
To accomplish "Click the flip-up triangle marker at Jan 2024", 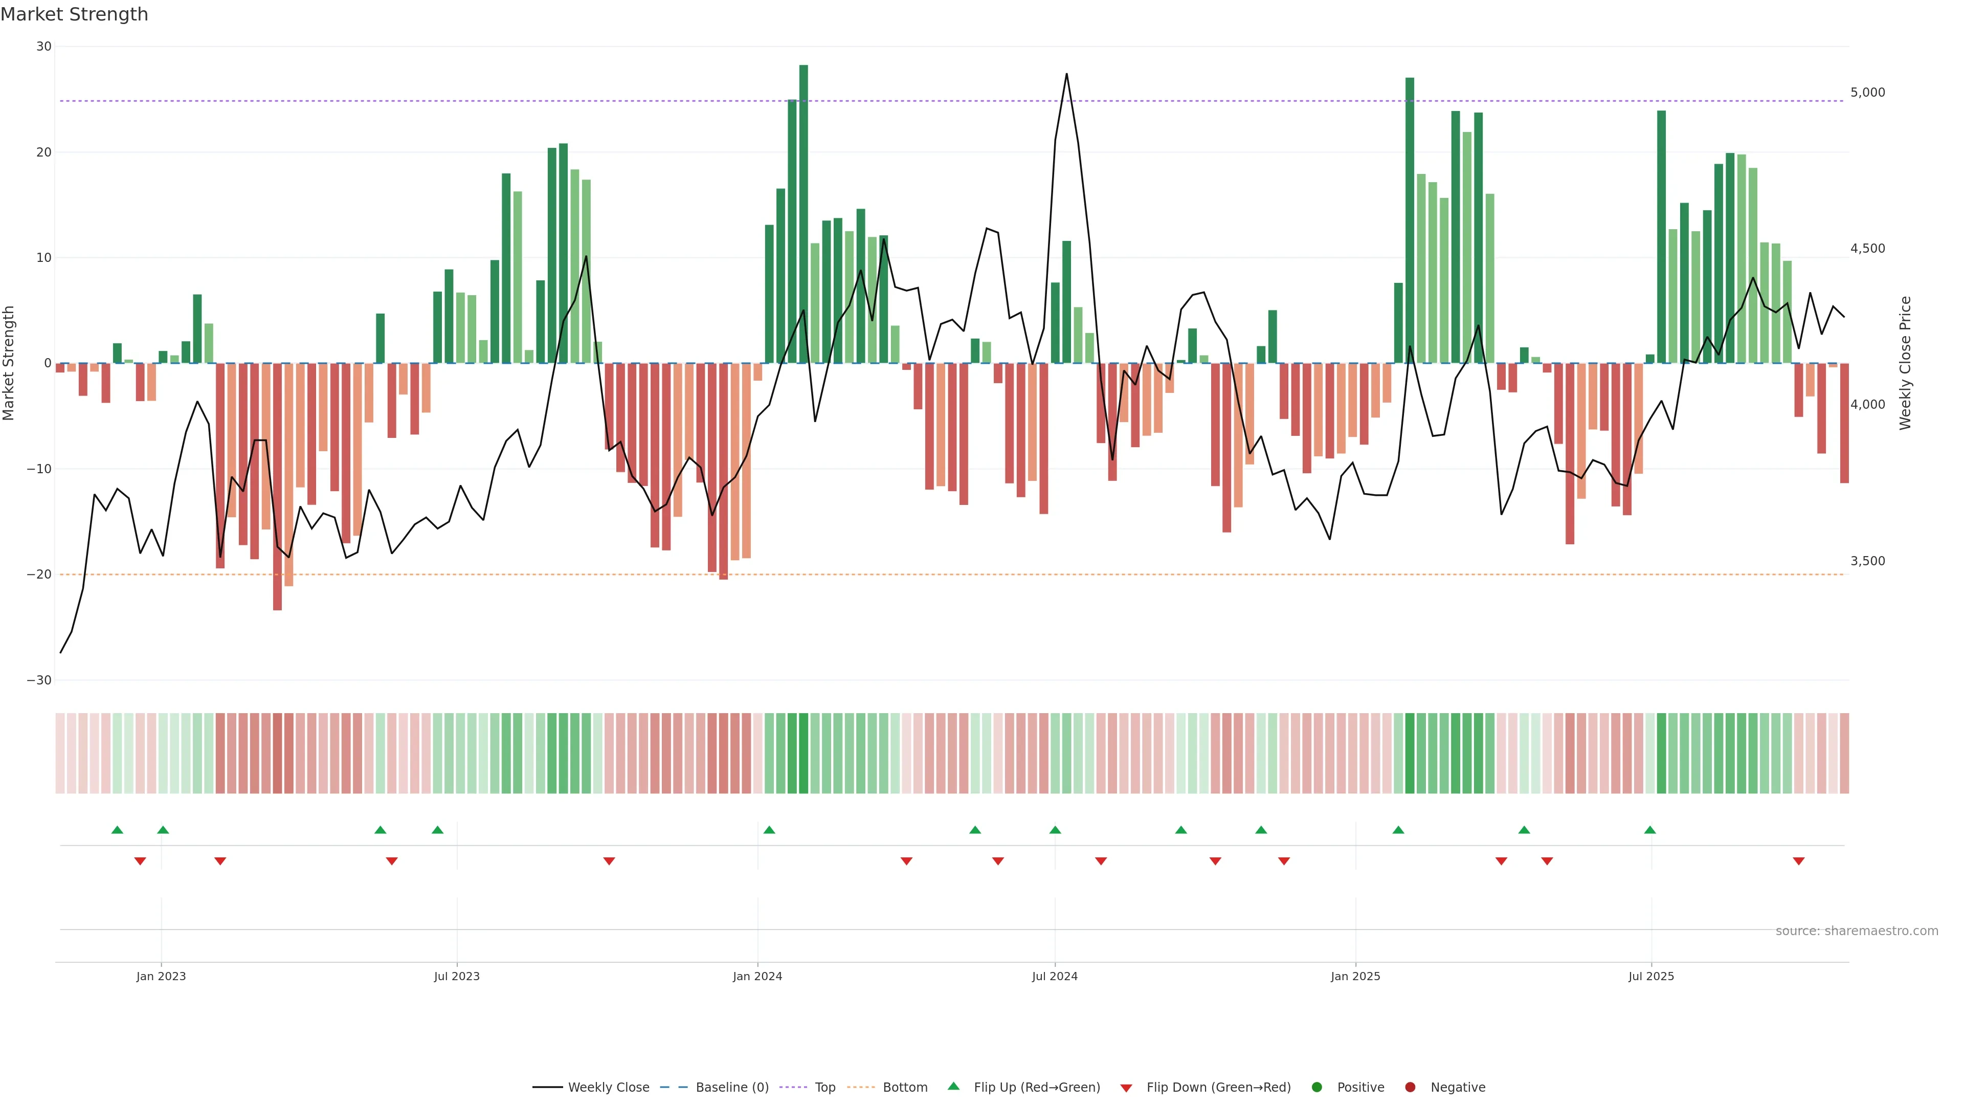I will coord(769,830).
